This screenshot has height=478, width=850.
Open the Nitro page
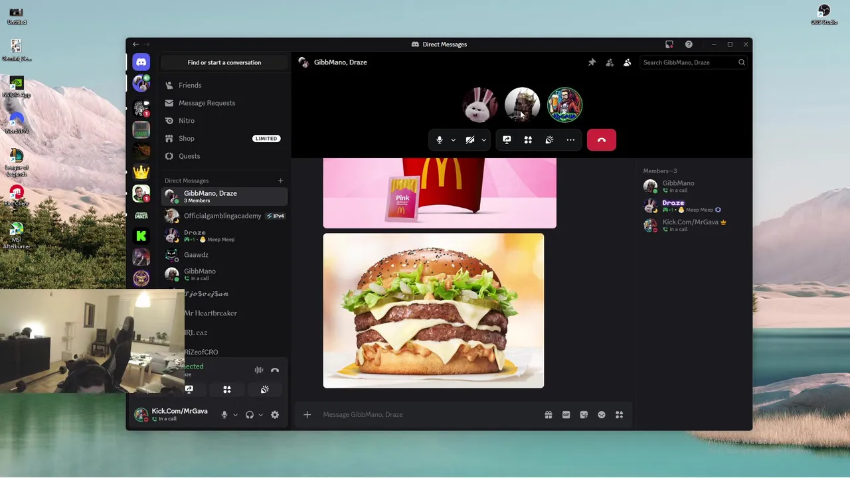[224, 121]
